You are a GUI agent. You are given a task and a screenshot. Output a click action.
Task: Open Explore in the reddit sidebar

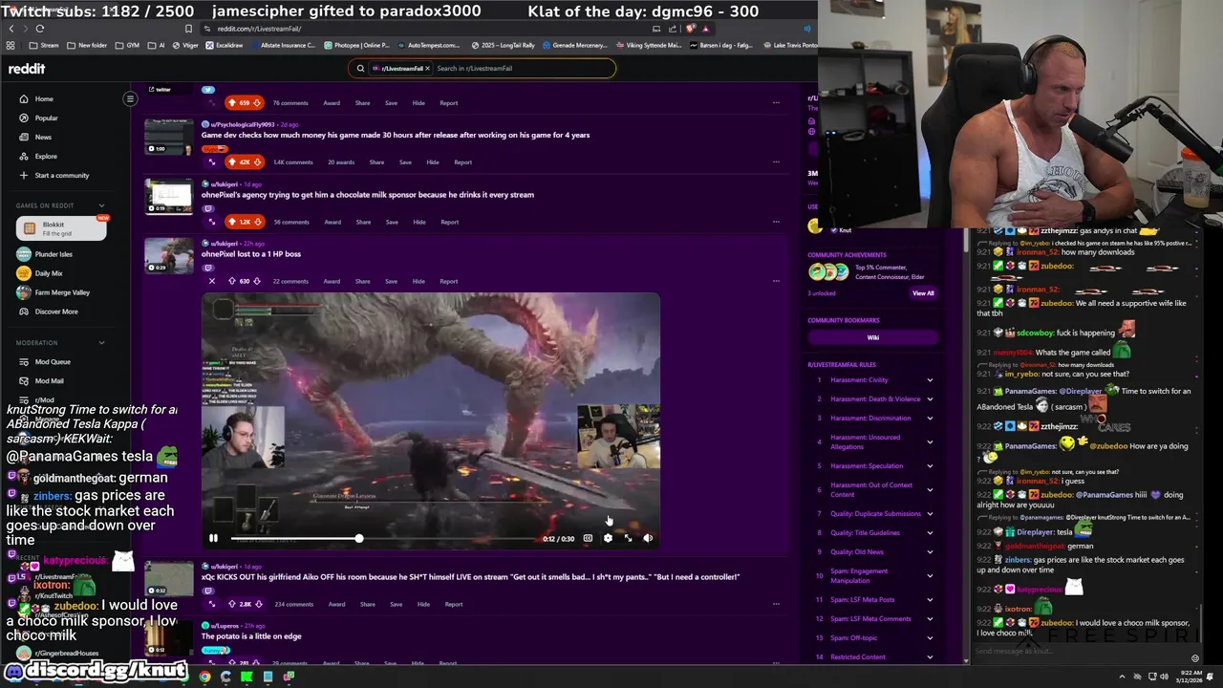click(x=46, y=156)
